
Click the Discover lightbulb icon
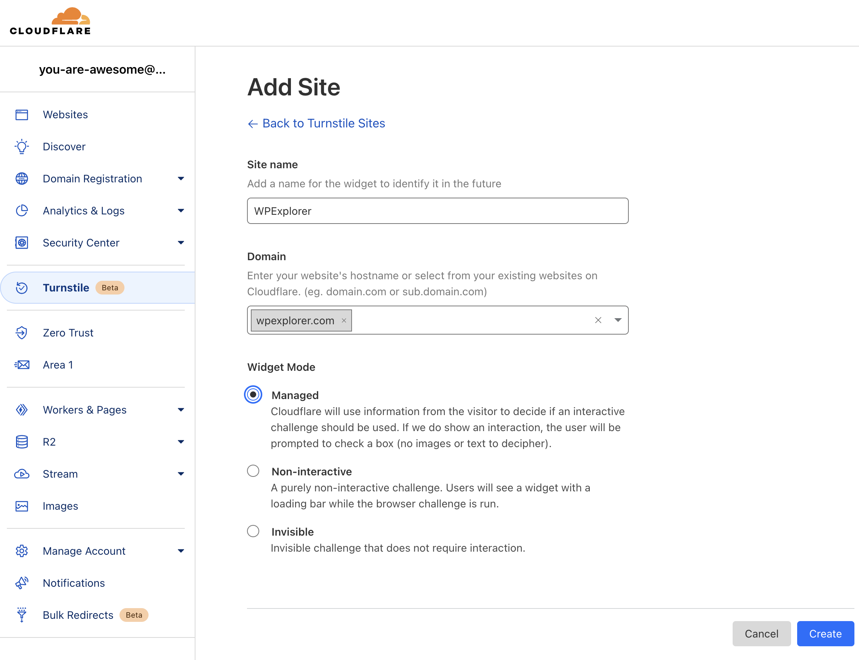coord(22,146)
